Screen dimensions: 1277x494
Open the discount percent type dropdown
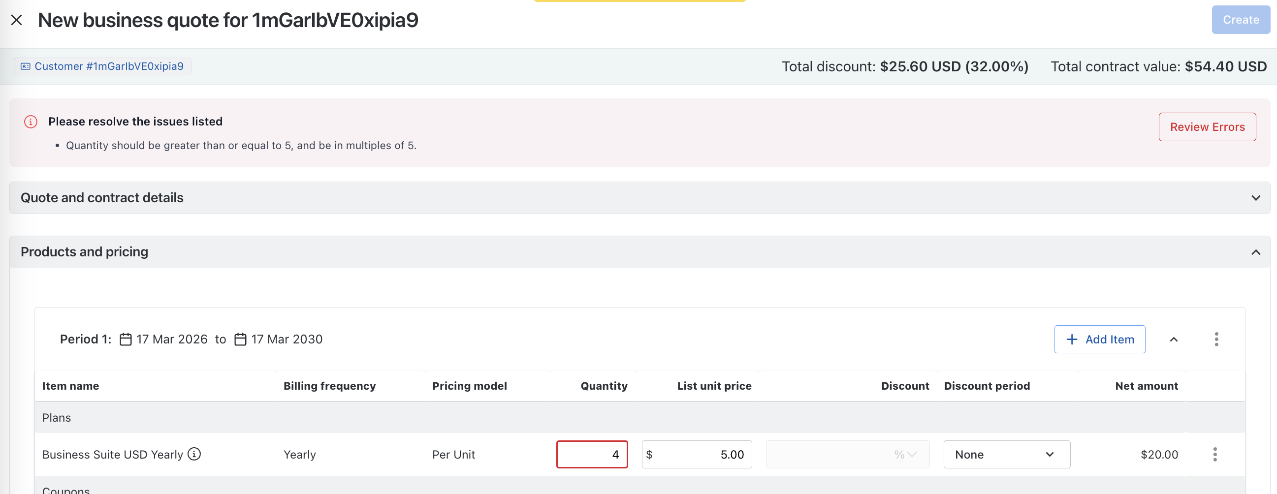click(x=905, y=454)
